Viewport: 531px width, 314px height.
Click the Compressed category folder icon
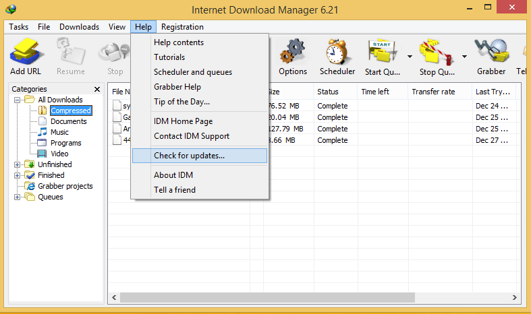(43, 111)
